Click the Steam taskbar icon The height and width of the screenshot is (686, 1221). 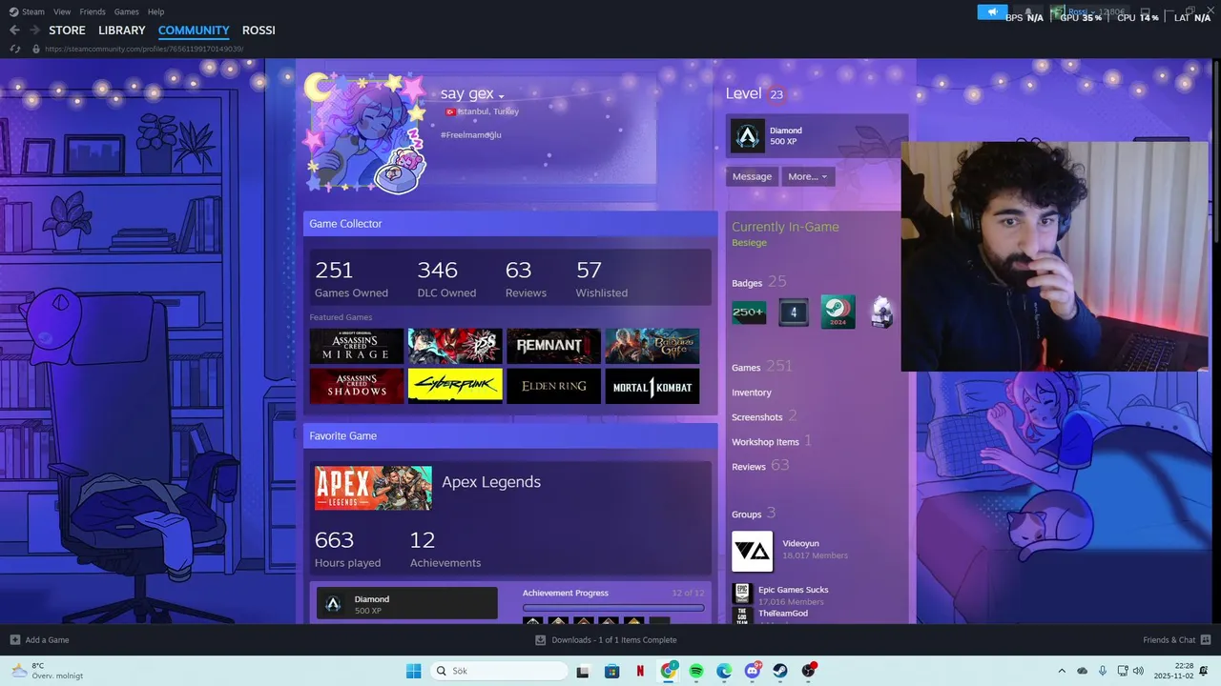point(780,671)
